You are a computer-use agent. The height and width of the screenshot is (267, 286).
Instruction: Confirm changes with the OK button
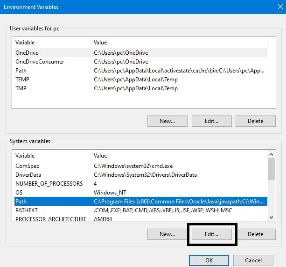click(x=209, y=260)
